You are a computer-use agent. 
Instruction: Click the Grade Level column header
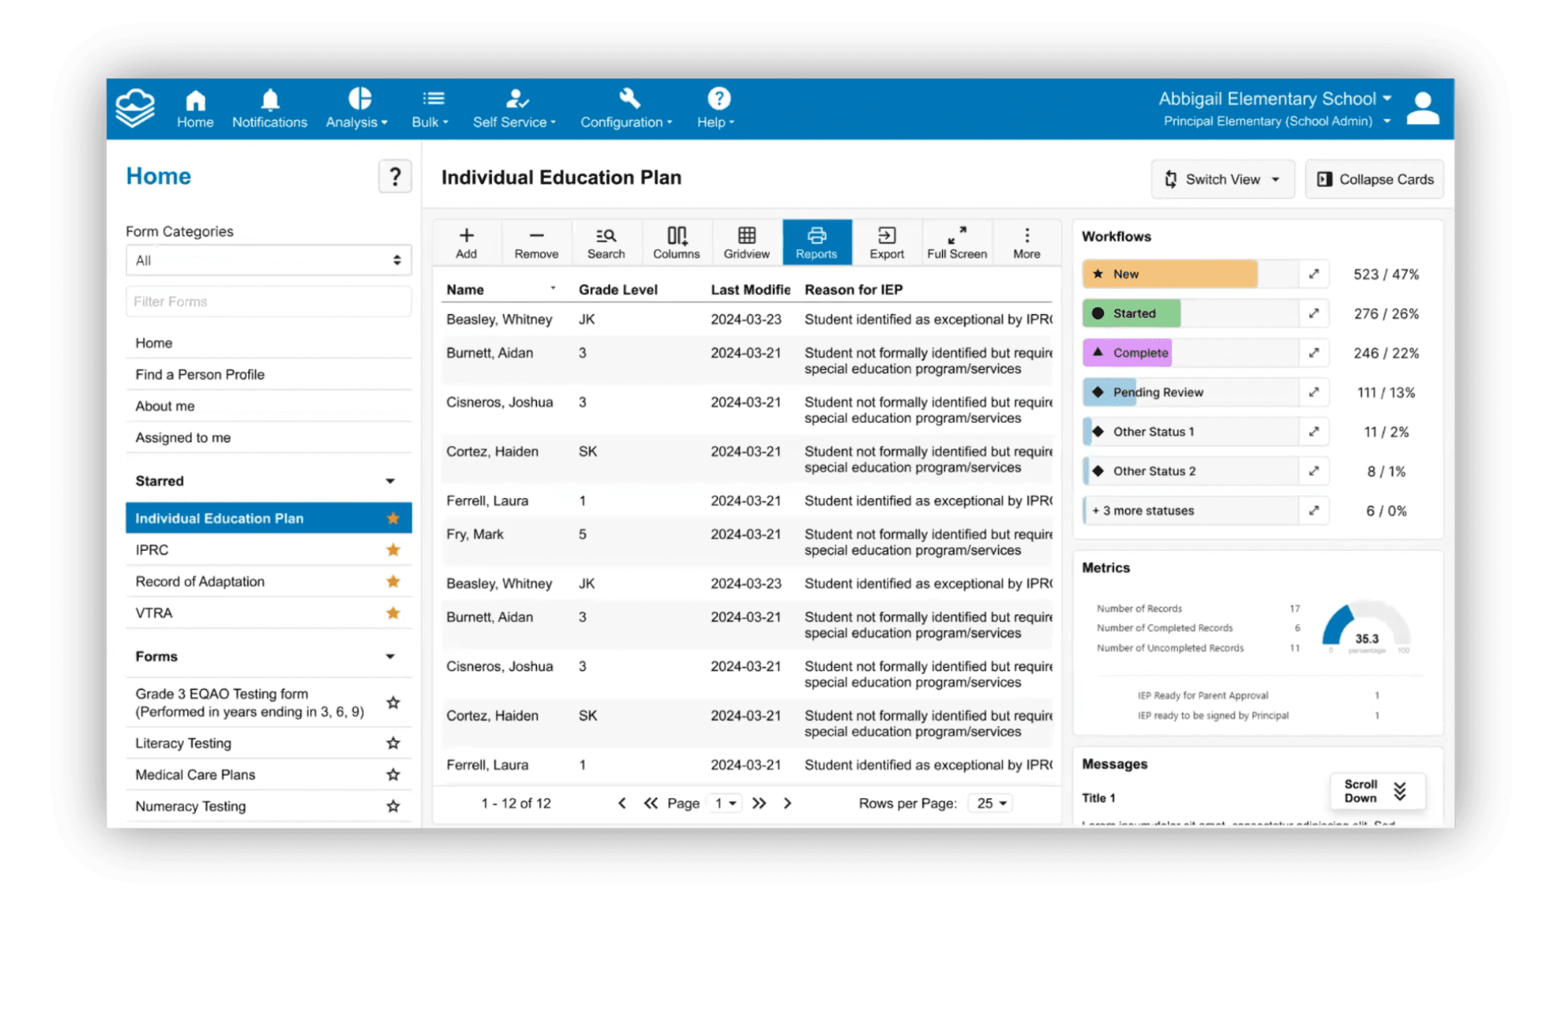coord(618,289)
